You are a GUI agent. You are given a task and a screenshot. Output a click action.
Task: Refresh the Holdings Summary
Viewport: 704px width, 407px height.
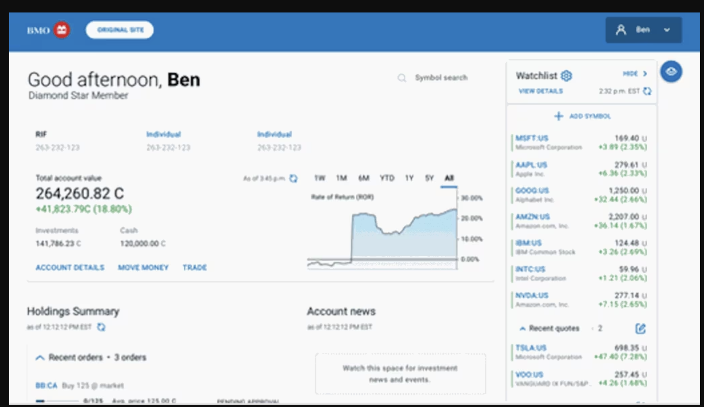point(101,327)
